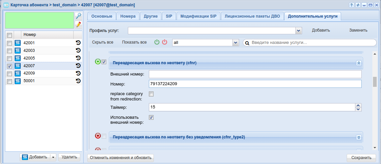Click red power icon to disable all services
The image size is (381, 164).
tap(165, 42)
